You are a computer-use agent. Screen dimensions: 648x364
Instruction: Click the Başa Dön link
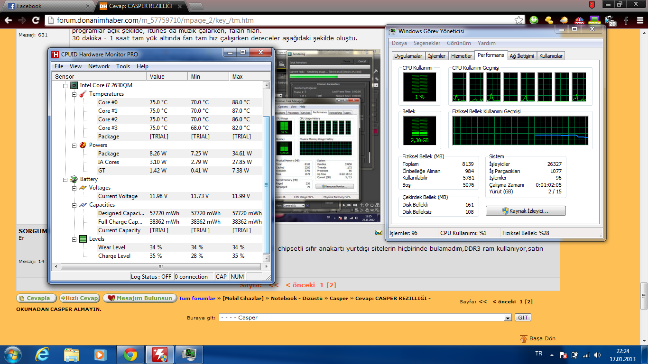(538, 338)
